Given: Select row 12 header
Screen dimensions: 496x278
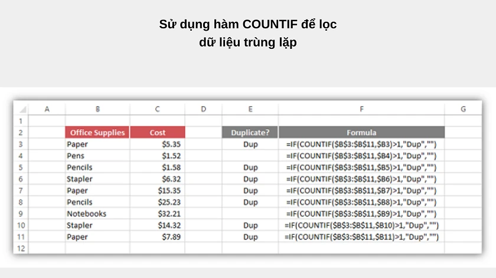Looking at the screenshot, I should click(21, 249).
